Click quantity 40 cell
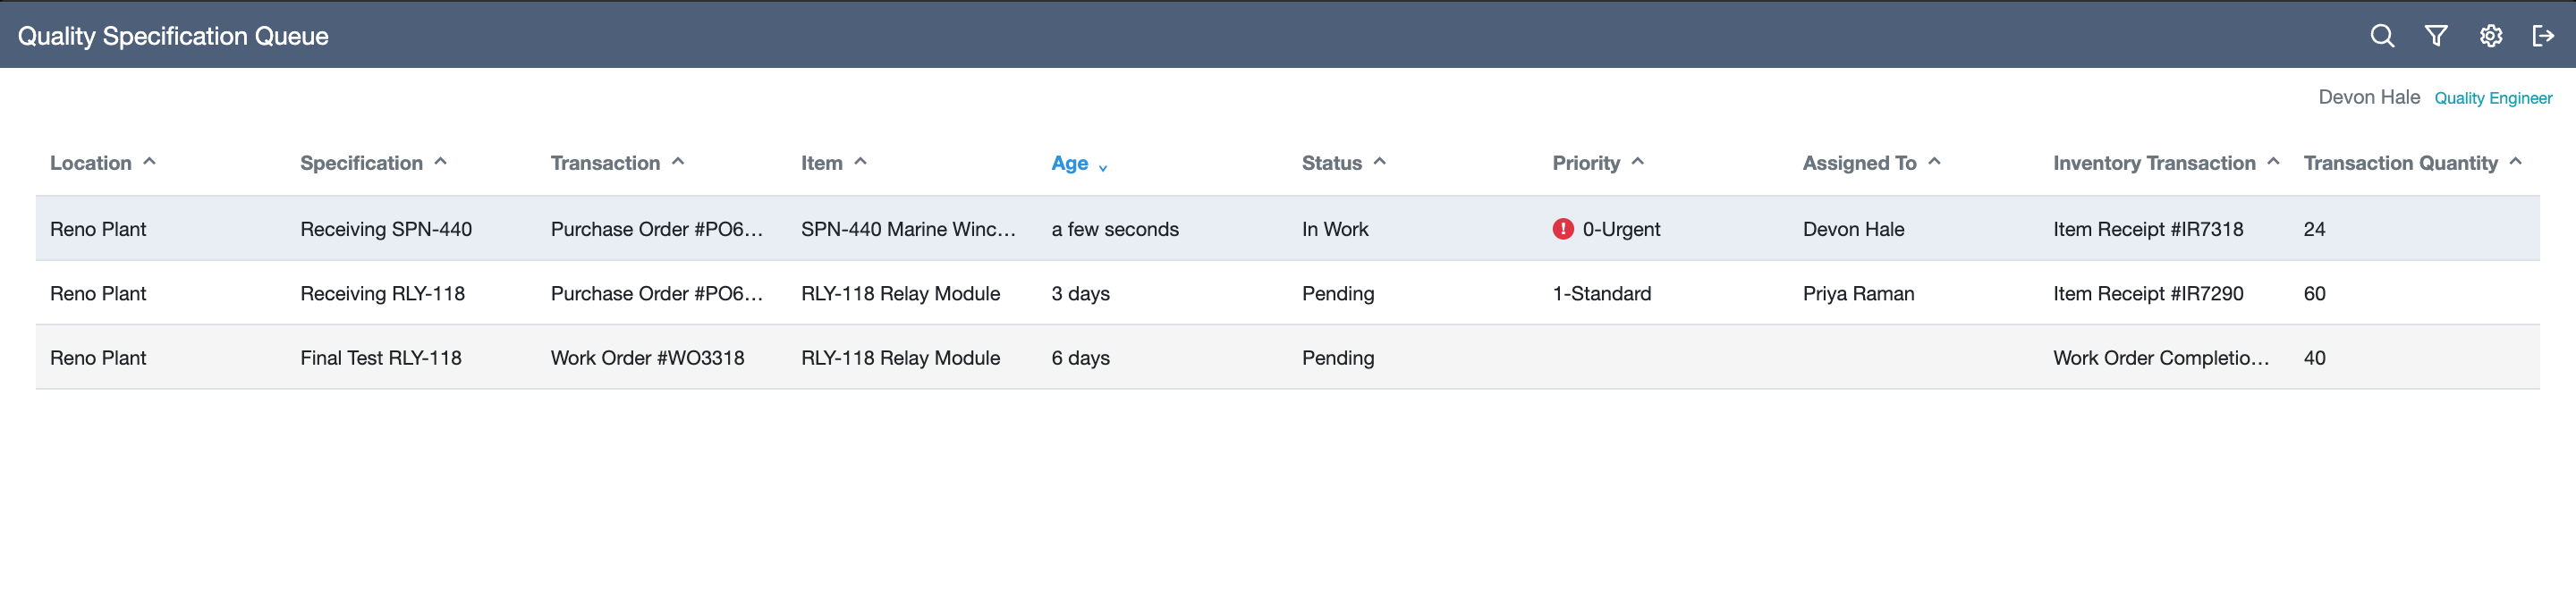Screen dimensions: 2576x590 (2314, 358)
